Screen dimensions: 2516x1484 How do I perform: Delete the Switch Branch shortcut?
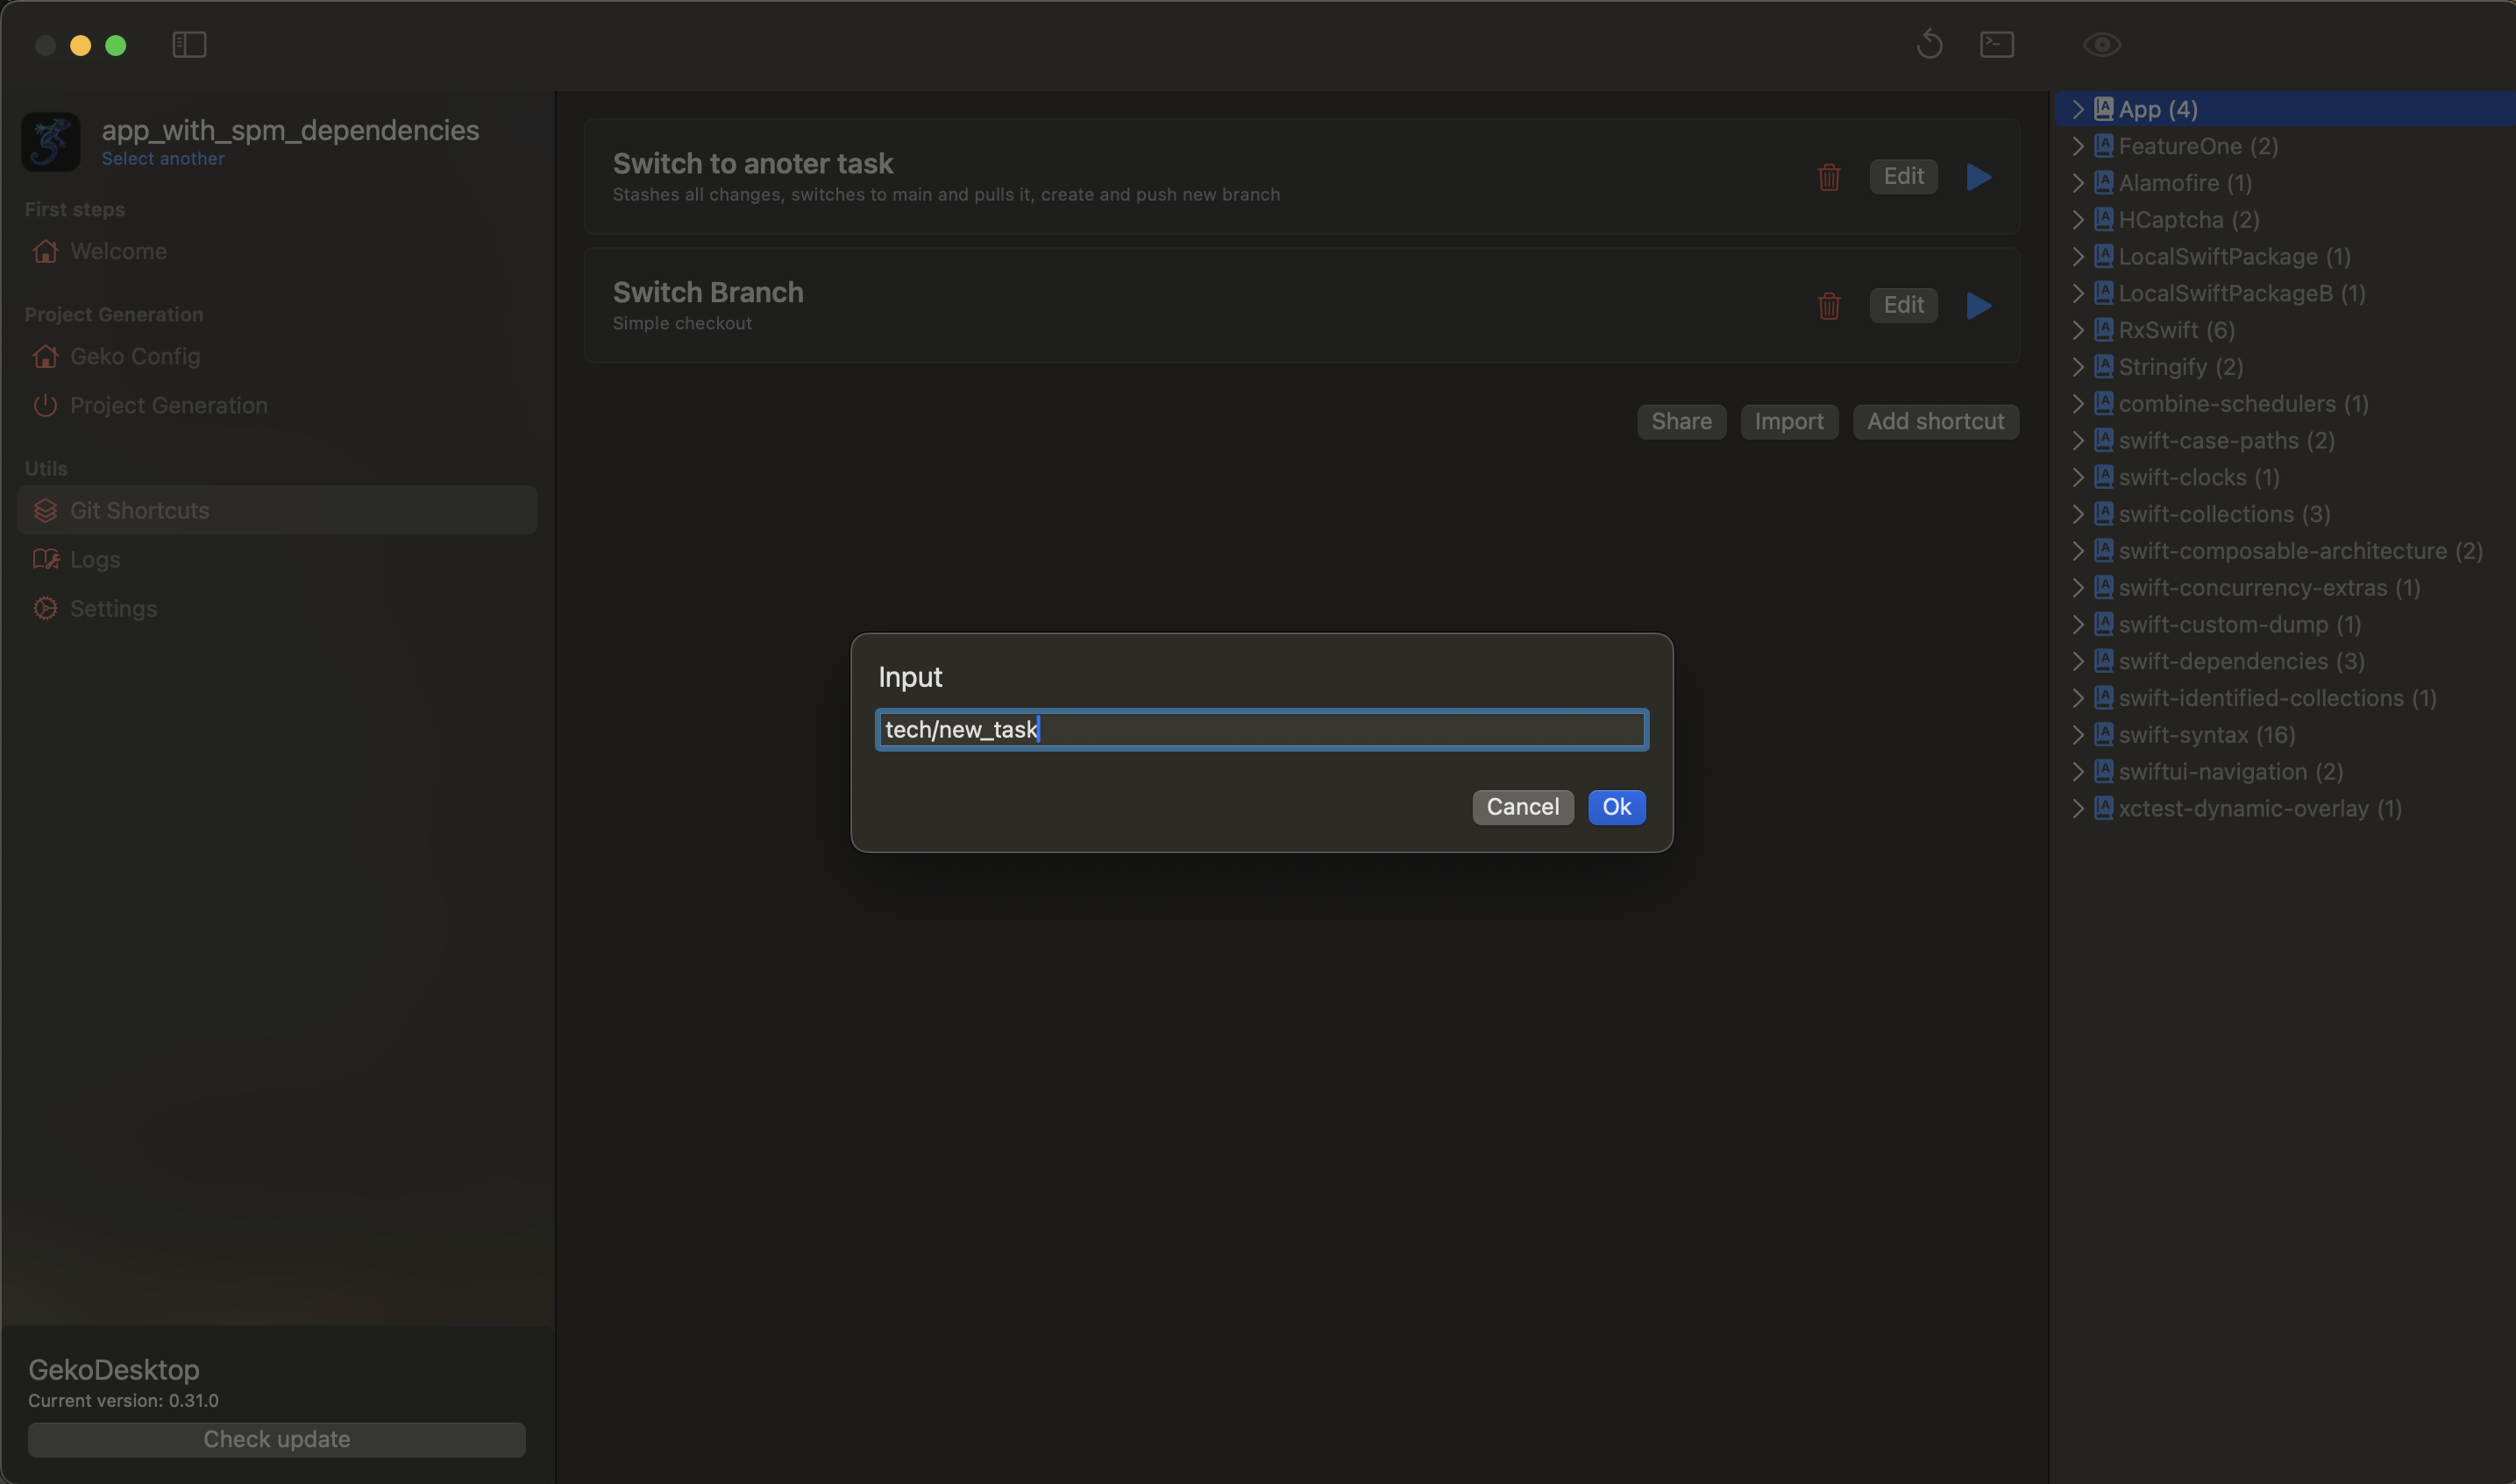1828,306
